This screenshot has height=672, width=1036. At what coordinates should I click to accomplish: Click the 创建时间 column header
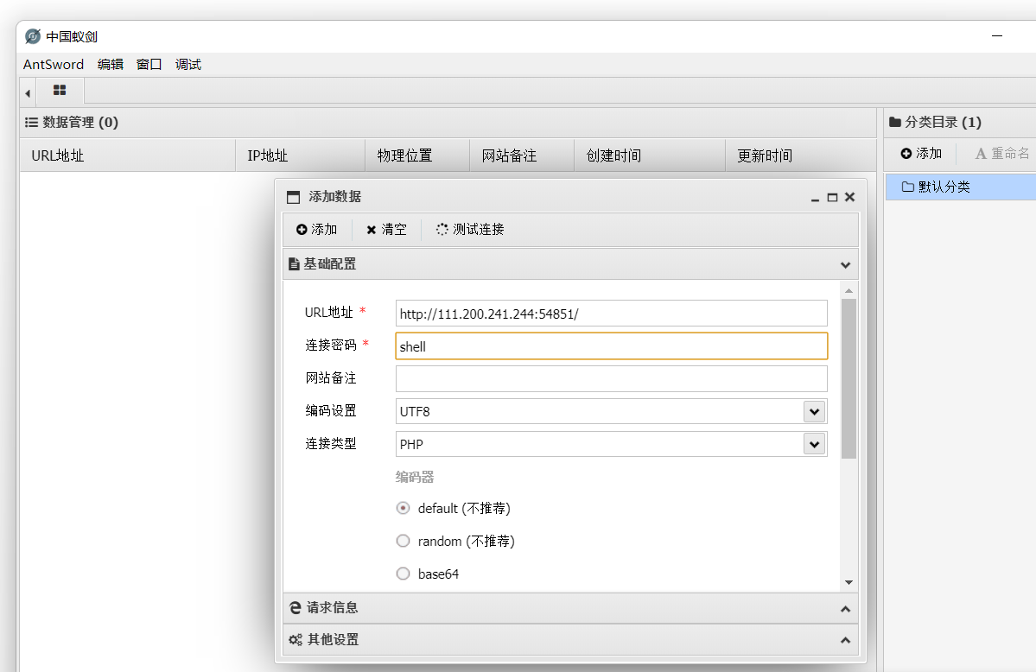pos(650,155)
